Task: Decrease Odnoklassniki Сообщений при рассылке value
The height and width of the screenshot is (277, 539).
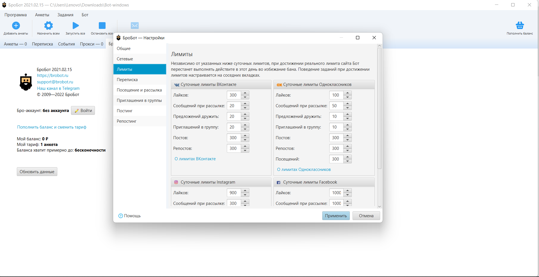Action: coord(348,108)
